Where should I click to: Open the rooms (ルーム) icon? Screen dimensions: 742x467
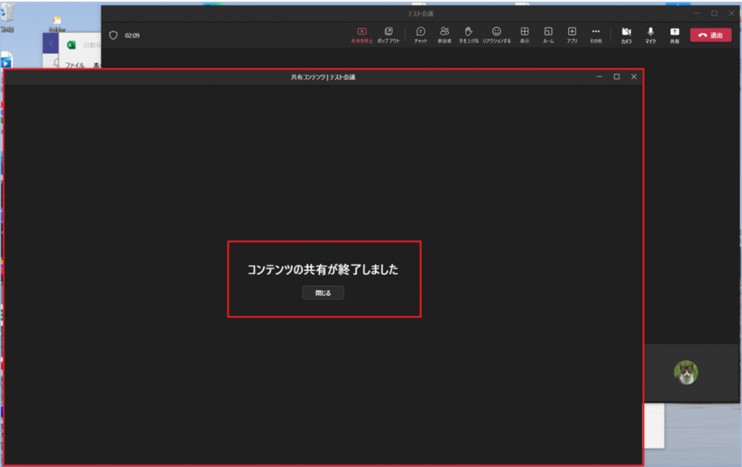coord(549,33)
